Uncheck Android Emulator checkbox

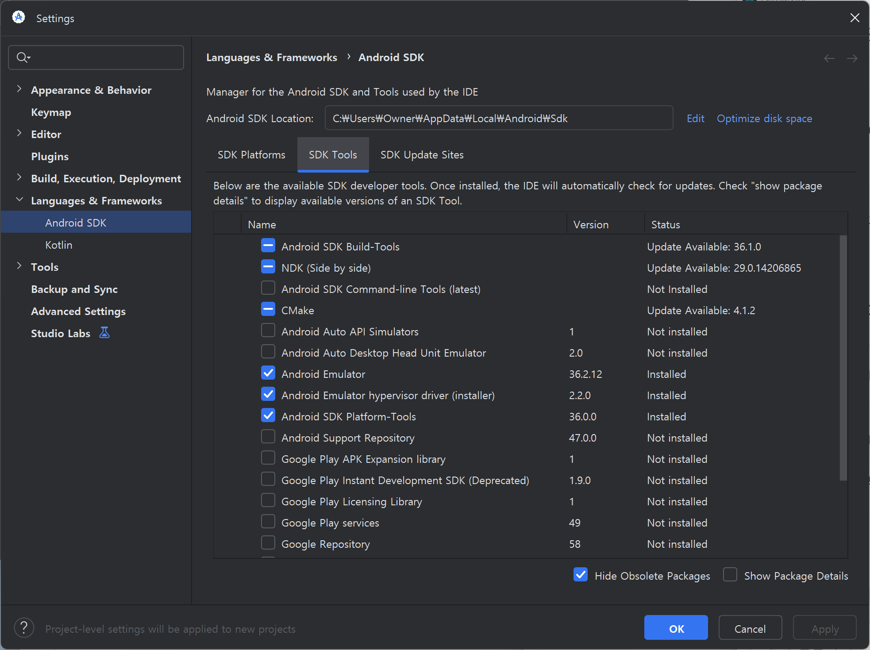[268, 373]
